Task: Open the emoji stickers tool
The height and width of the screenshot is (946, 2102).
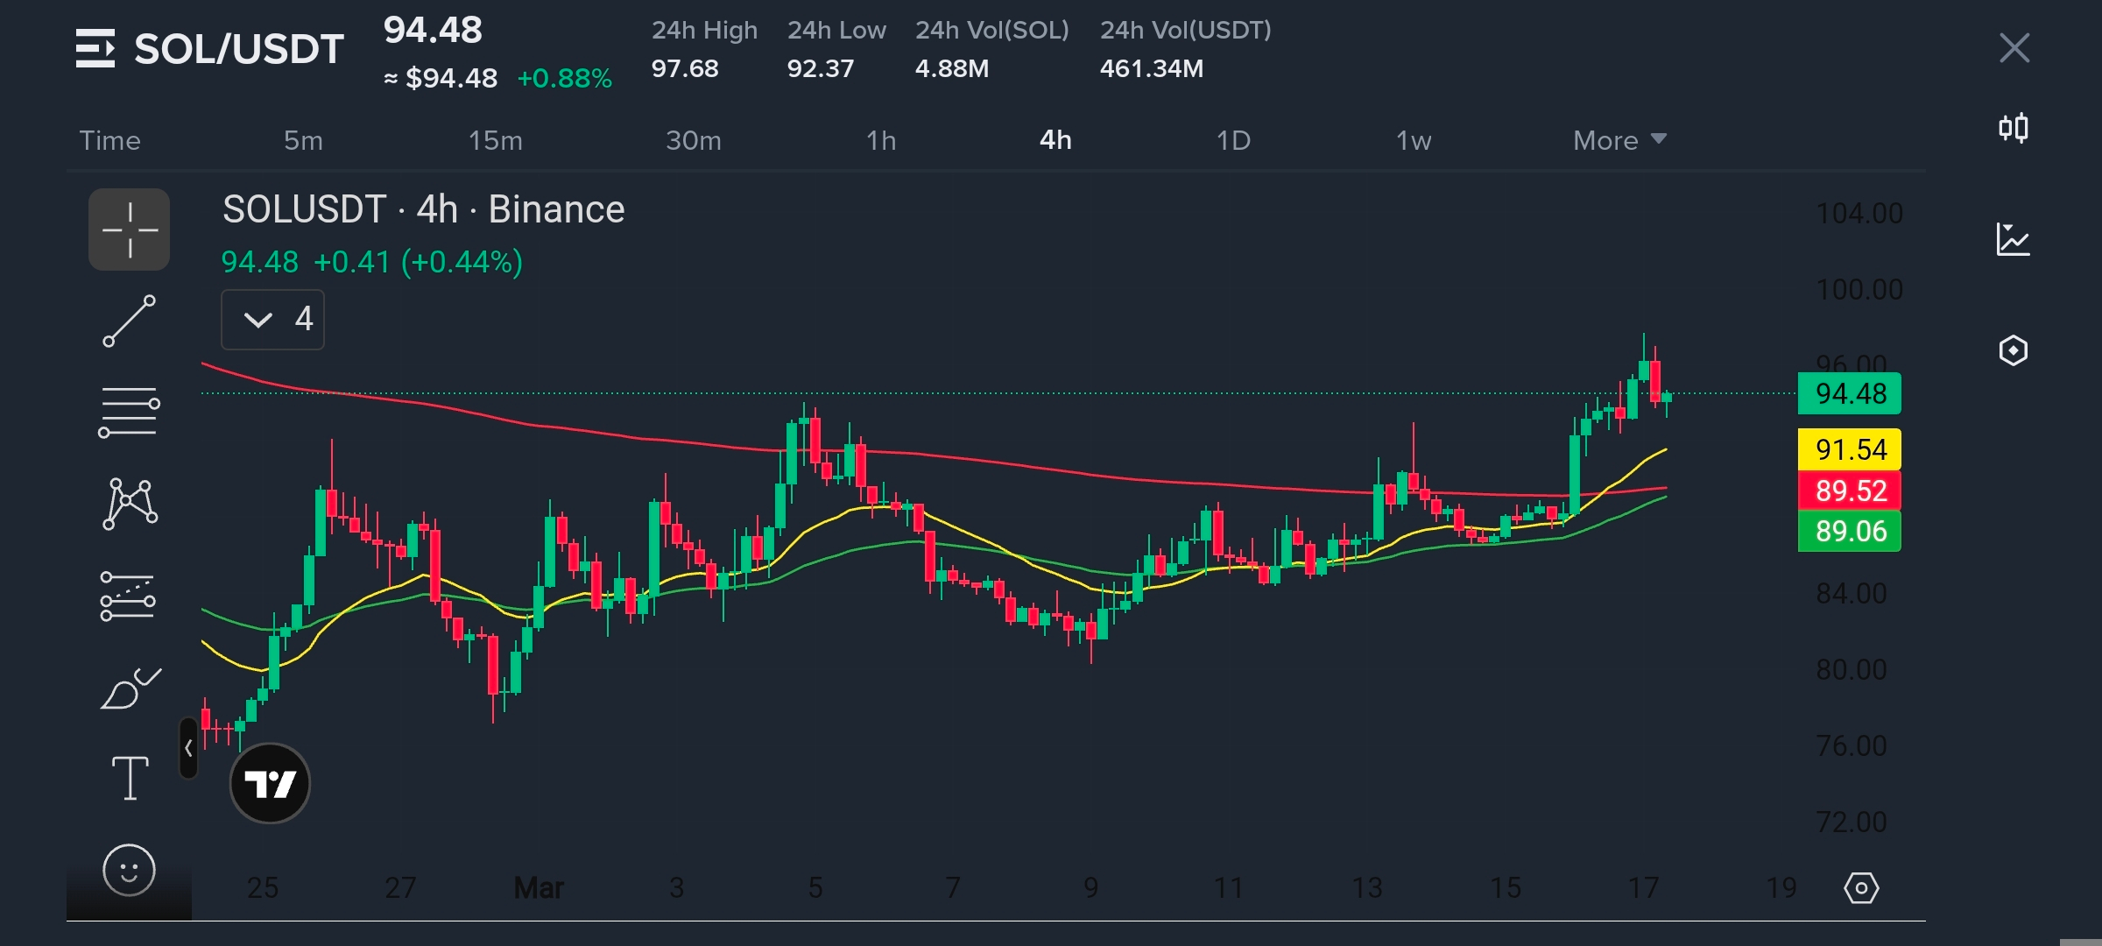Action: (x=130, y=871)
